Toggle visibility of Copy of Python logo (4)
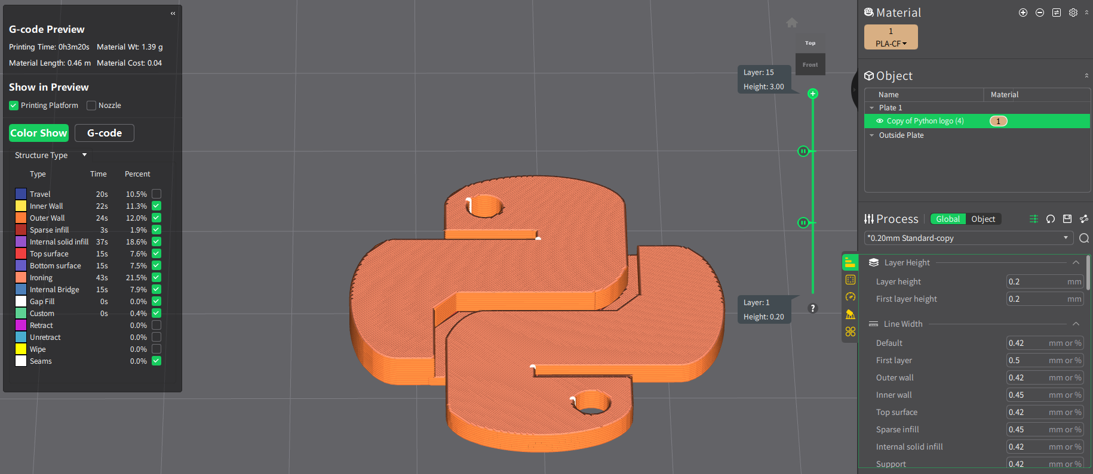Image resolution: width=1093 pixels, height=474 pixels. point(880,121)
